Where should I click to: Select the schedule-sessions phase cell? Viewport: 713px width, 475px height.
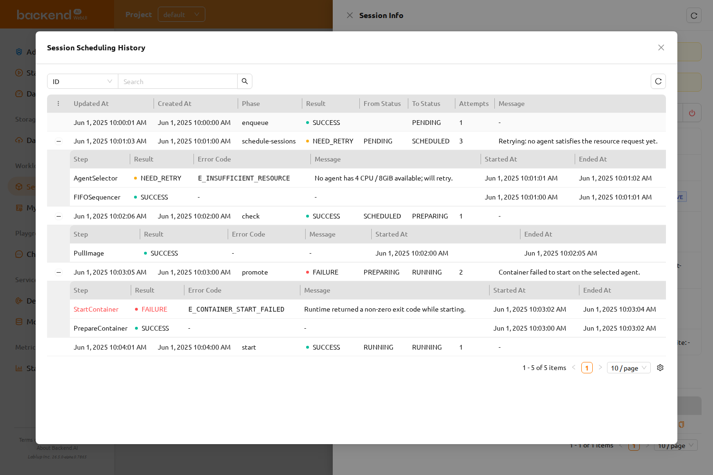click(x=269, y=141)
